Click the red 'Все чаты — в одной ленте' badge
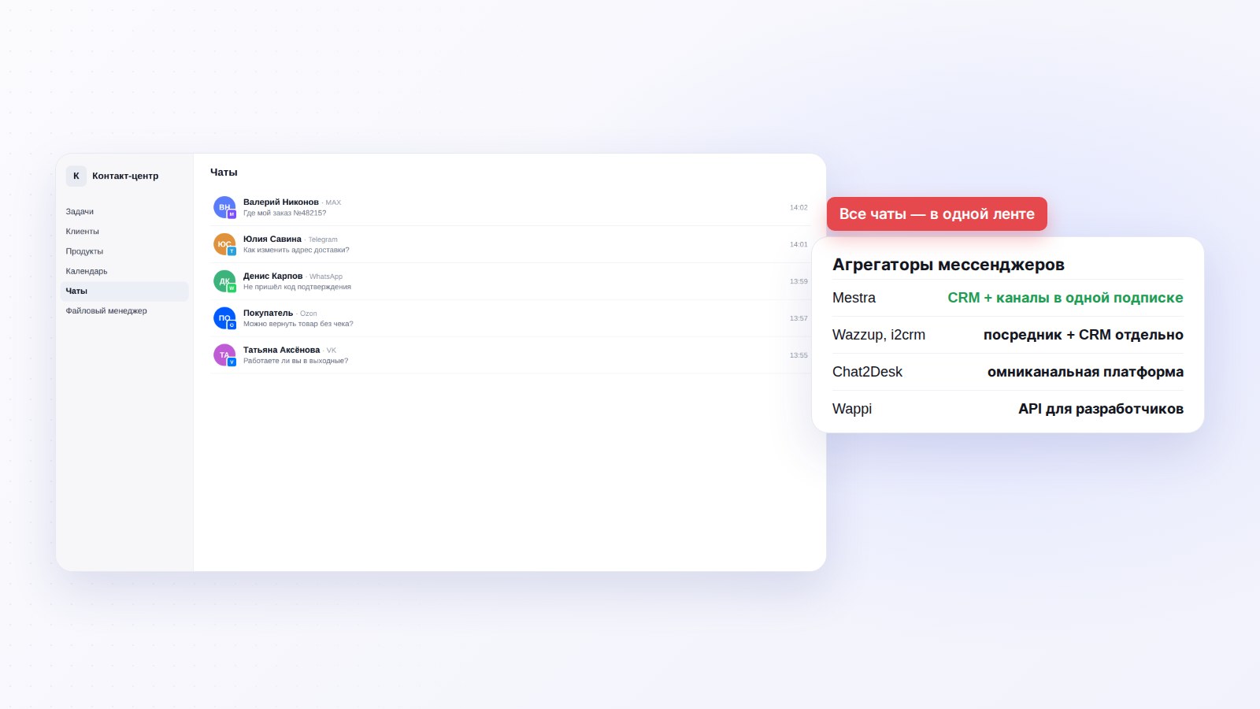Image resolution: width=1260 pixels, height=709 pixels. (937, 214)
